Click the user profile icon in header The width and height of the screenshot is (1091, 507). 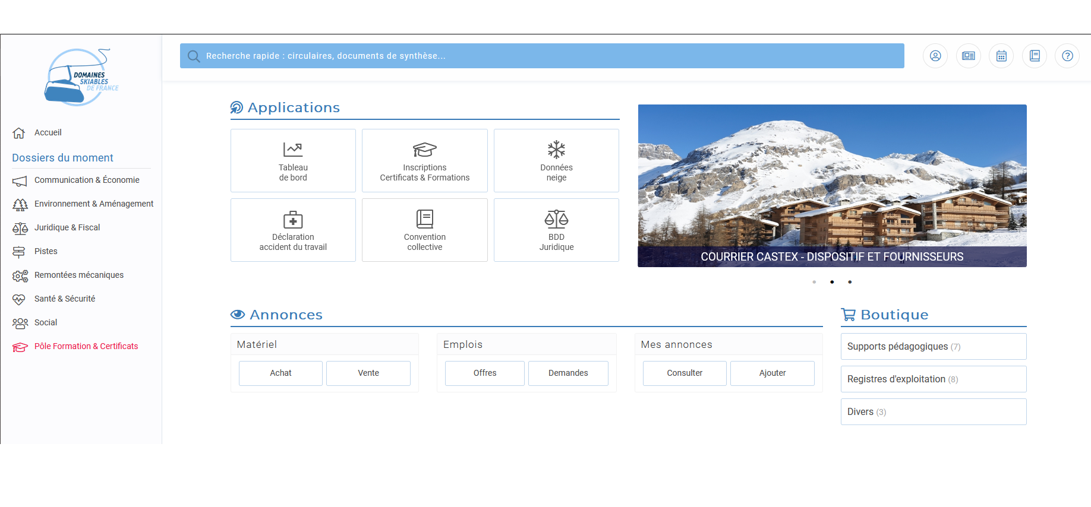coord(935,56)
